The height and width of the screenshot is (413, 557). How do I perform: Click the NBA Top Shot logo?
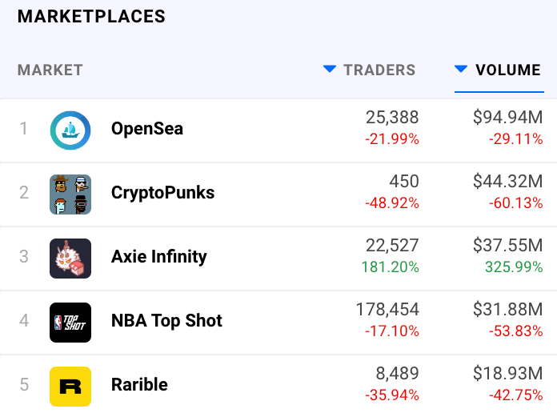click(x=70, y=322)
